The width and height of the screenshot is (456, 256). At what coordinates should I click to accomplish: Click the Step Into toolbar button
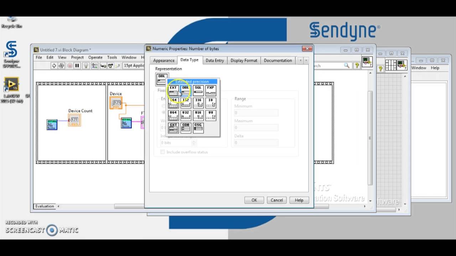(103, 65)
